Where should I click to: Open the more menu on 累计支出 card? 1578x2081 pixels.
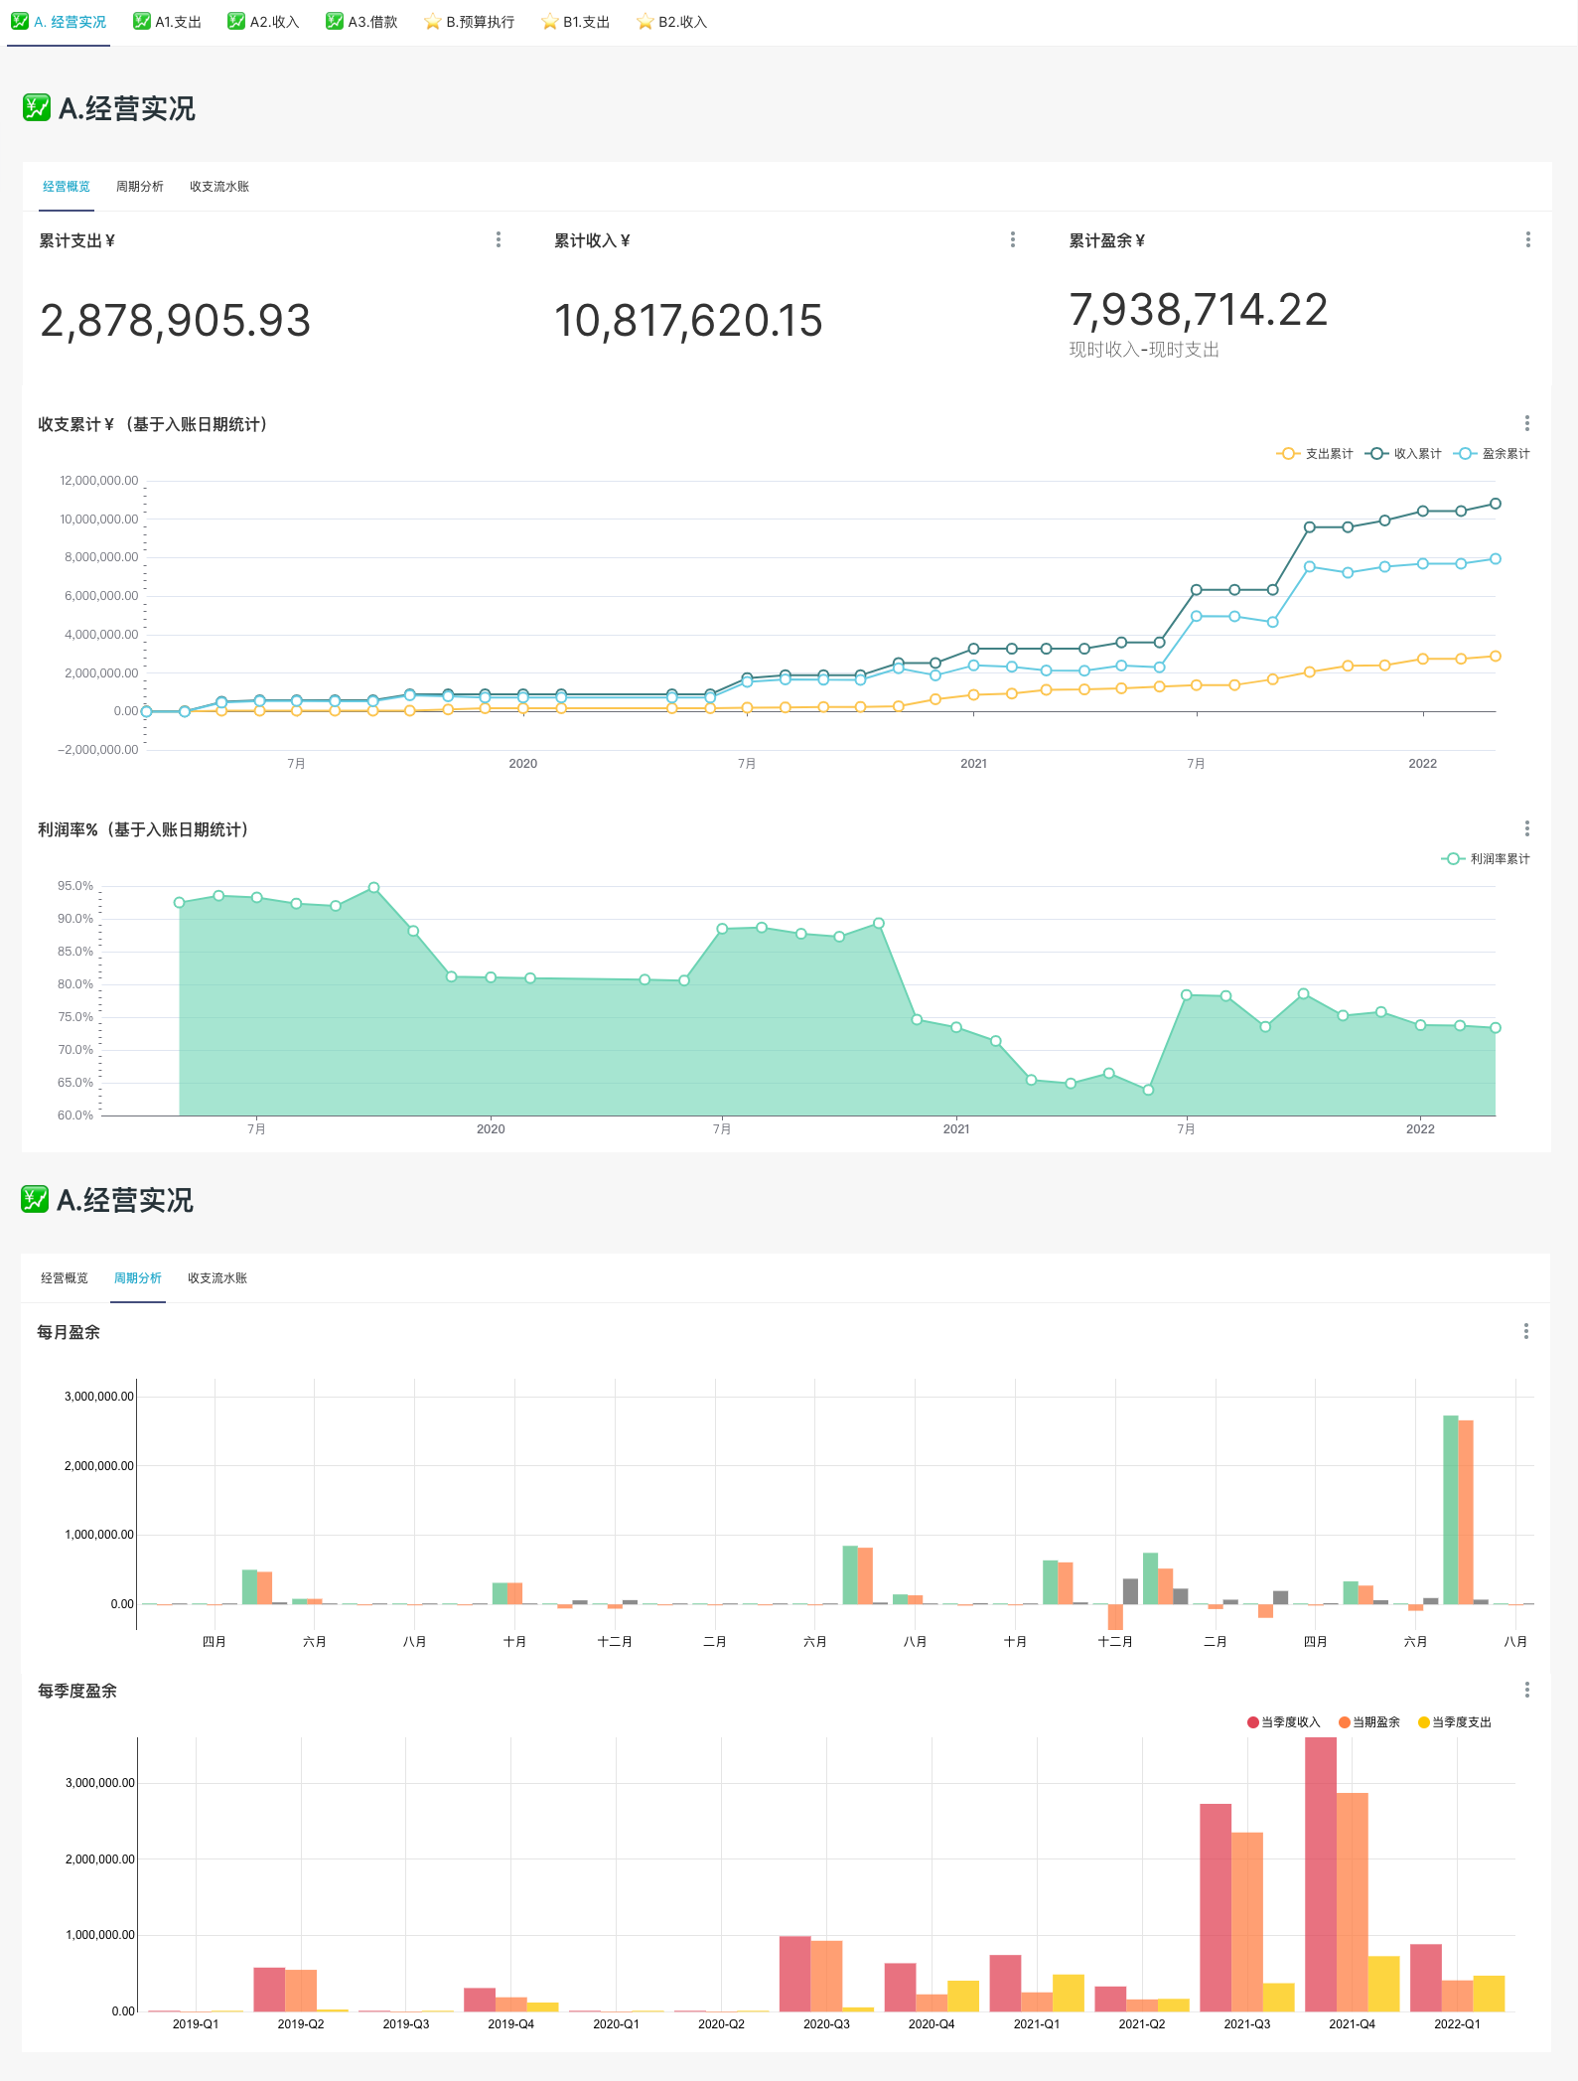(499, 239)
